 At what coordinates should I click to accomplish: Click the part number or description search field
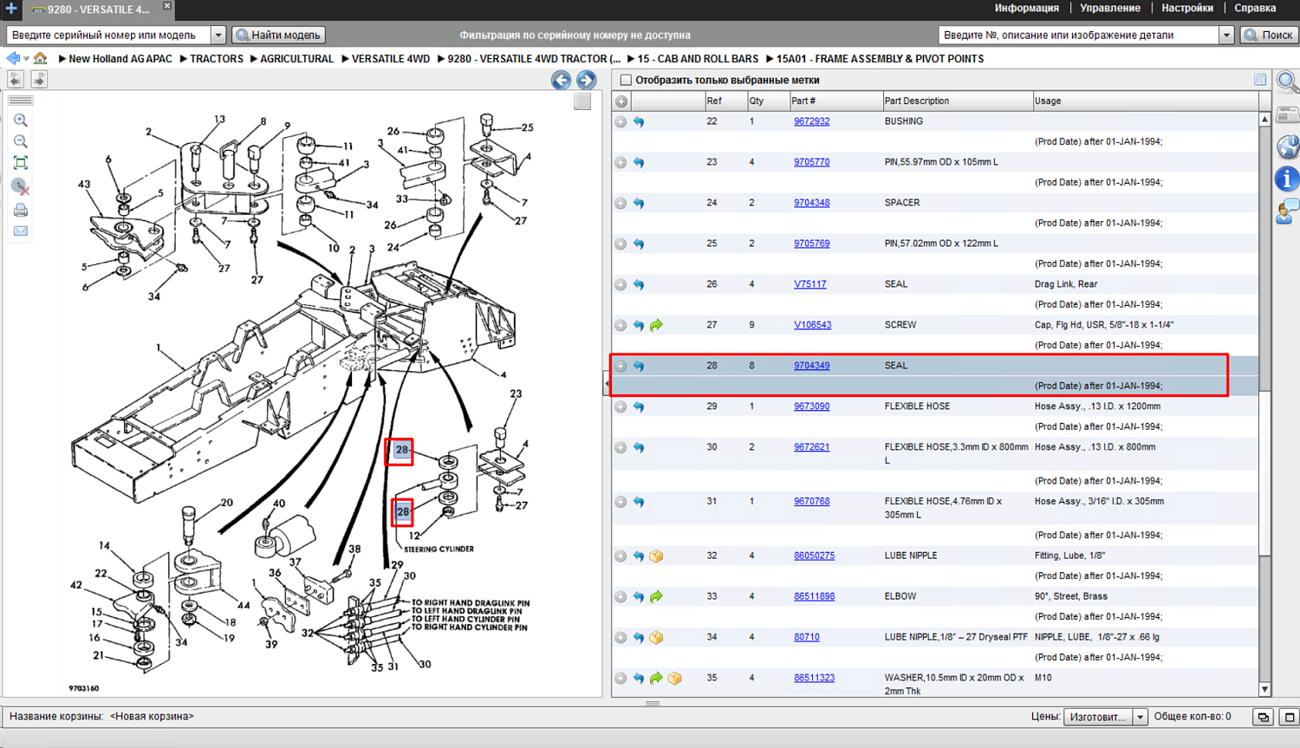(x=1078, y=36)
